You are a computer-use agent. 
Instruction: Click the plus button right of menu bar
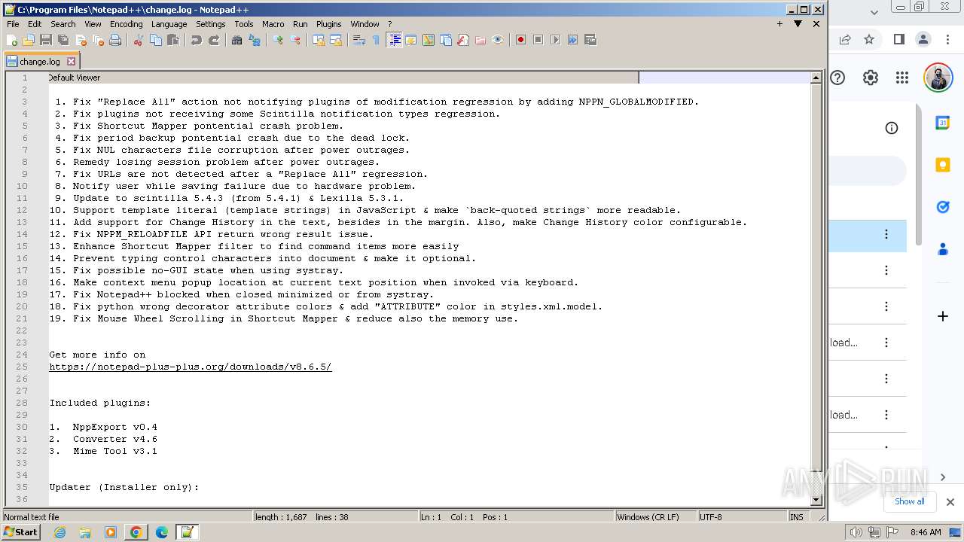pos(779,24)
